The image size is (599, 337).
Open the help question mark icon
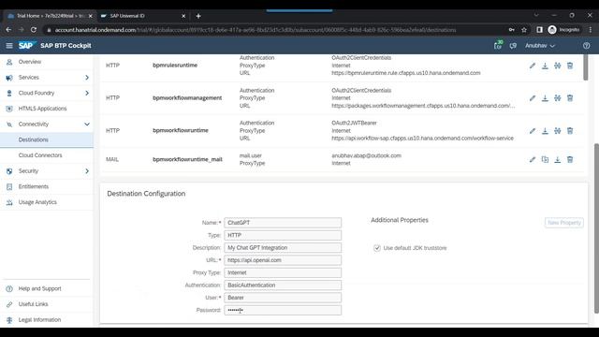coord(587,46)
